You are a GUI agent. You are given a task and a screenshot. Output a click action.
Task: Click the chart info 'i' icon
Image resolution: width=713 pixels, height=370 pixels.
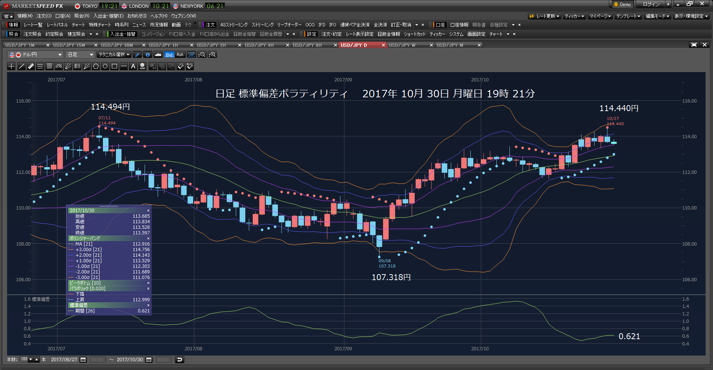point(148,55)
